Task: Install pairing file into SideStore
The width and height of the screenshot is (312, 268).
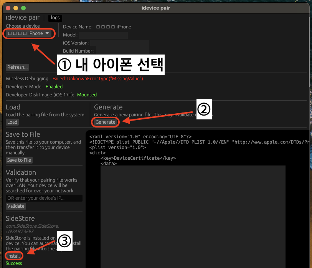Action: [13, 256]
